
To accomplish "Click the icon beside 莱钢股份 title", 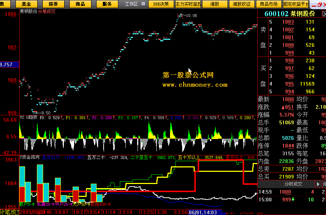I will (324, 14).
